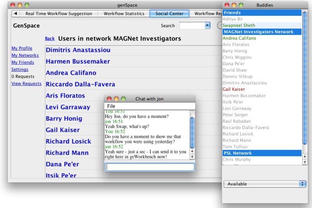312x208 pixels.
Task: Open the Workflow Statistics tab
Action: 124,14
